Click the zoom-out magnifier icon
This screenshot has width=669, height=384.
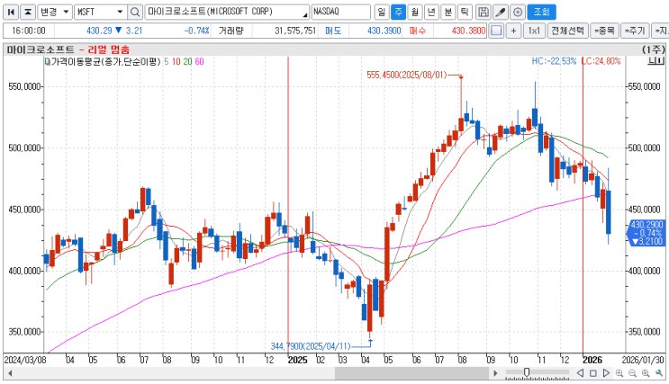tap(633, 373)
